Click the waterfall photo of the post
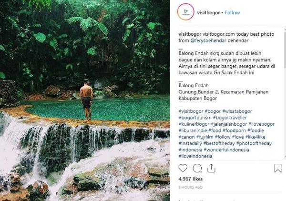The image size is (286, 201). pyautogui.click(x=85, y=100)
